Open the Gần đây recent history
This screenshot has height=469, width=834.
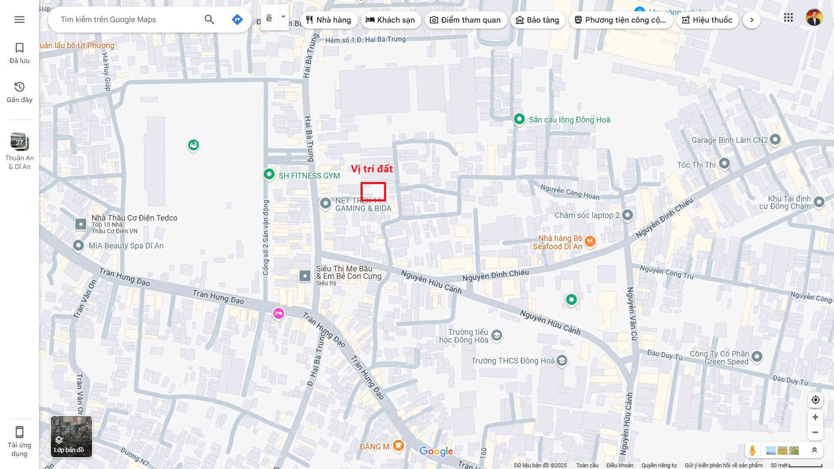click(19, 92)
